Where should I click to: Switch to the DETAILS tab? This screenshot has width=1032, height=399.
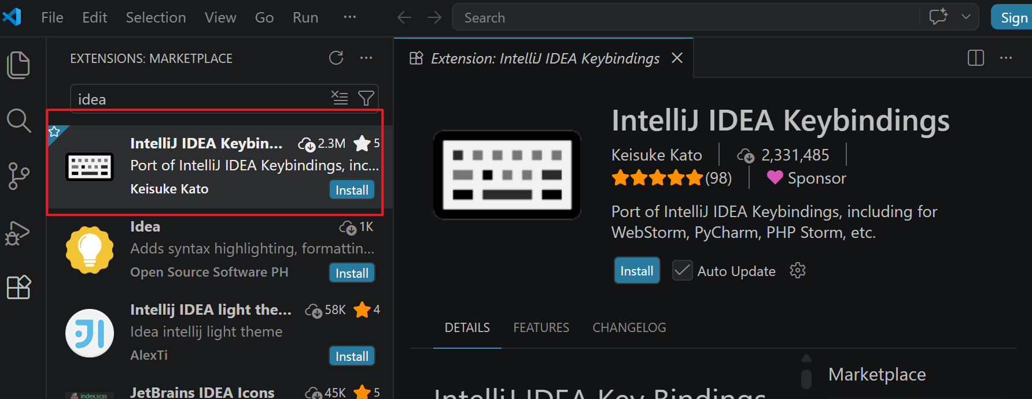(x=467, y=327)
